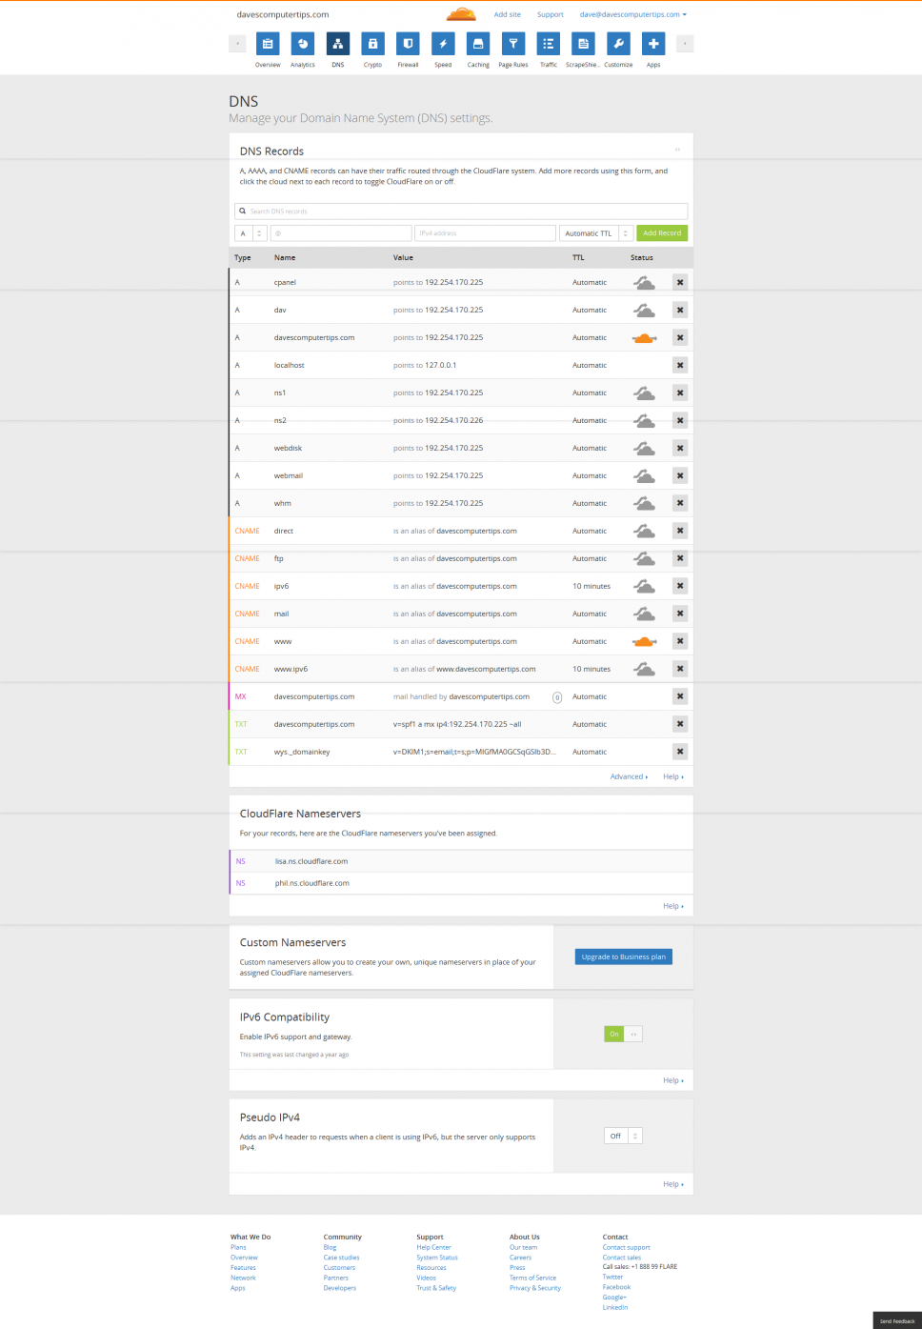This screenshot has width=922, height=1329.
Task: Click the record name input field
Action: tap(341, 233)
